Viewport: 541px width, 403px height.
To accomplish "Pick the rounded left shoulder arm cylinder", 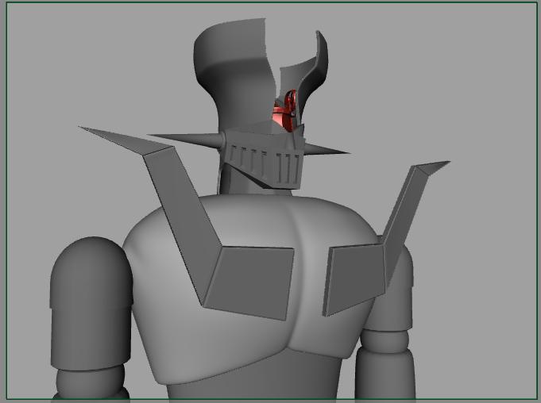I will click(x=91, y=303).
